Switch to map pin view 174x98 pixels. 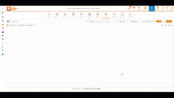tap(12, 21)
